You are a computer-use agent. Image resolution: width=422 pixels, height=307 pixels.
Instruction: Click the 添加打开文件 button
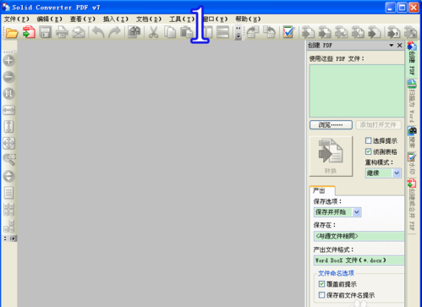(378, 125)
